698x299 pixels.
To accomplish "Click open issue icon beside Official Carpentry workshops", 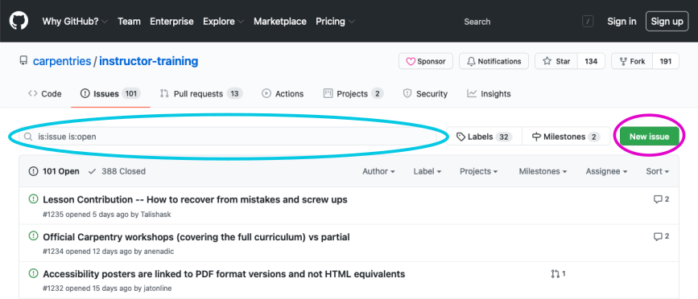I will 33,236.
